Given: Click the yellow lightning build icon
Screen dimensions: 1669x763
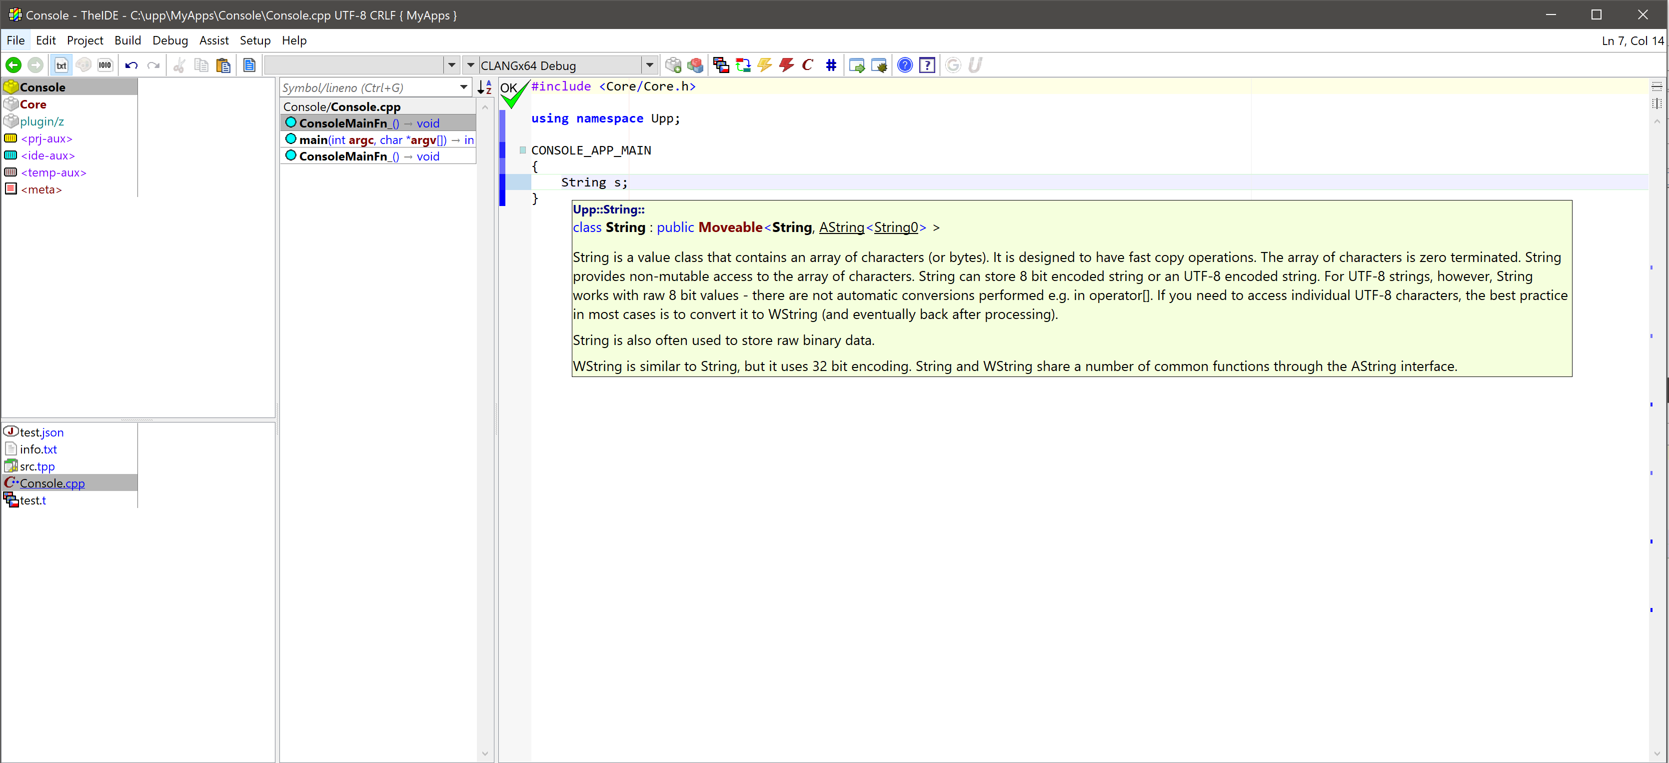Looking at the screenshot, I should (x=765, y=65).
